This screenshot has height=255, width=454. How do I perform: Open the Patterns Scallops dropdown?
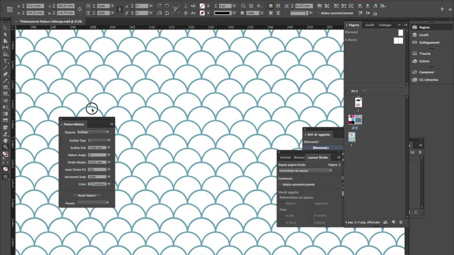(x=93, y=132)
